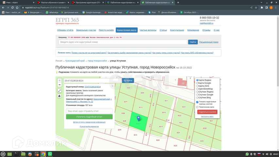279x157 pixels.
Task: Open tab list dropdown arrow in Chrome
Action: (x=261, y=3)
